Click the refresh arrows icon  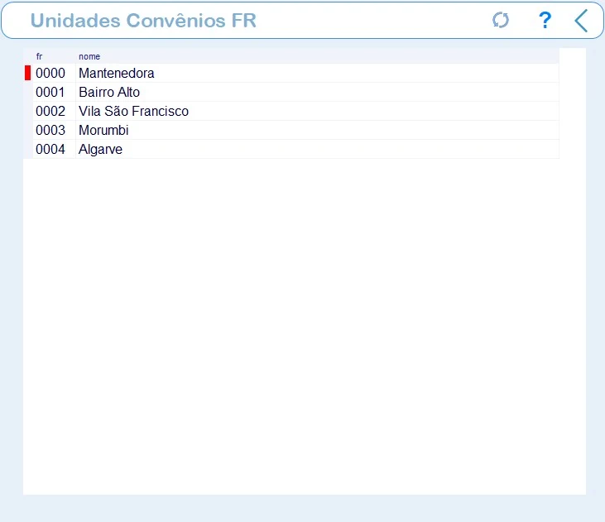tap(501, 20)
